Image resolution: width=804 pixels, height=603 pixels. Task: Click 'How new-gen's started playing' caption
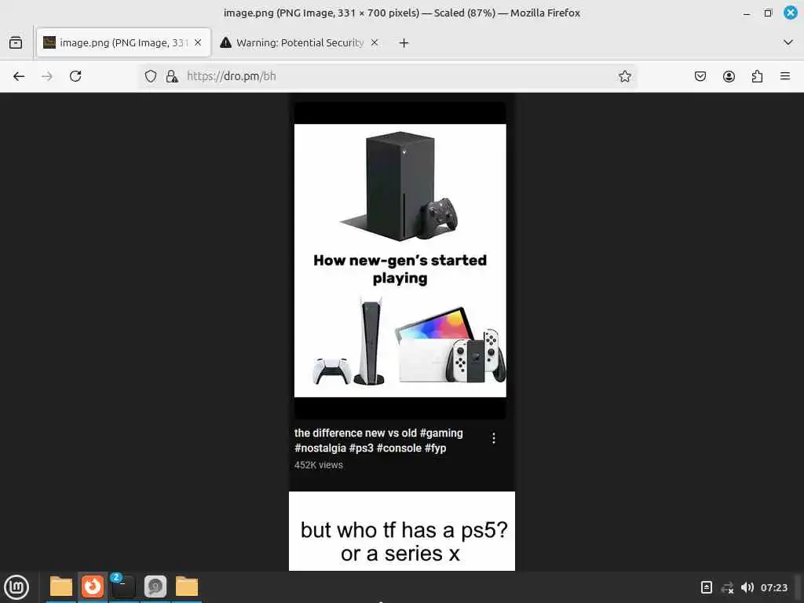(x=400, y=269)
